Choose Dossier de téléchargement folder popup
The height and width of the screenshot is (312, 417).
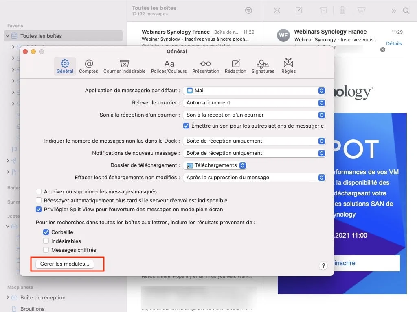[x=215, y=165]
